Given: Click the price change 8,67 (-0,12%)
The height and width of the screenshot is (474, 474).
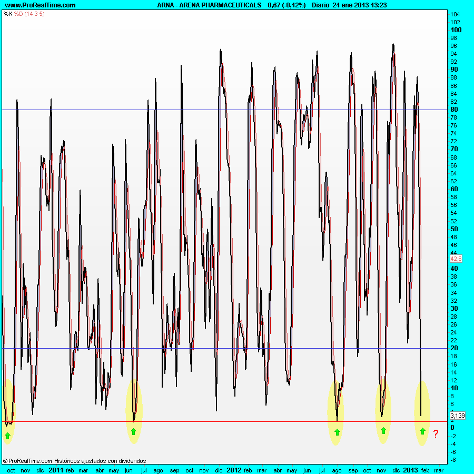Looking at the screenshot, I should coord(287,5).
